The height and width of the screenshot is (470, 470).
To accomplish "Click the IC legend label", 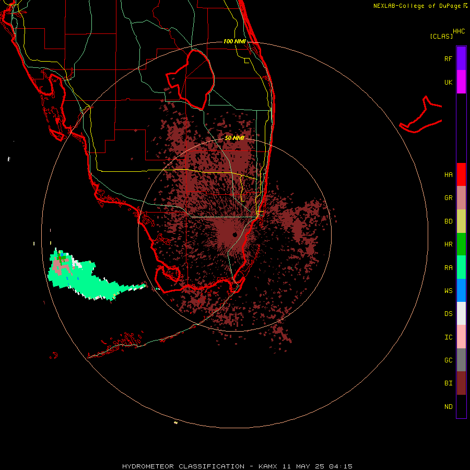I will click(x=448, y=337).
